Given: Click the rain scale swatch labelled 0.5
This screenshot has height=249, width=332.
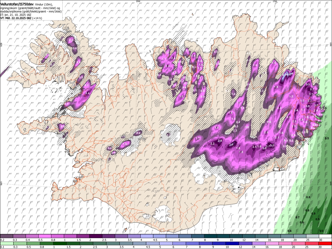Looking at the screenshot, I should tap(33, 244).
